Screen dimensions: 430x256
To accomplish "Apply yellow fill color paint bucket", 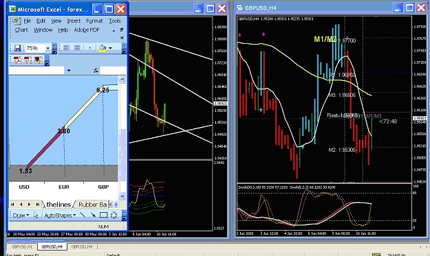I will pos(103,48).
